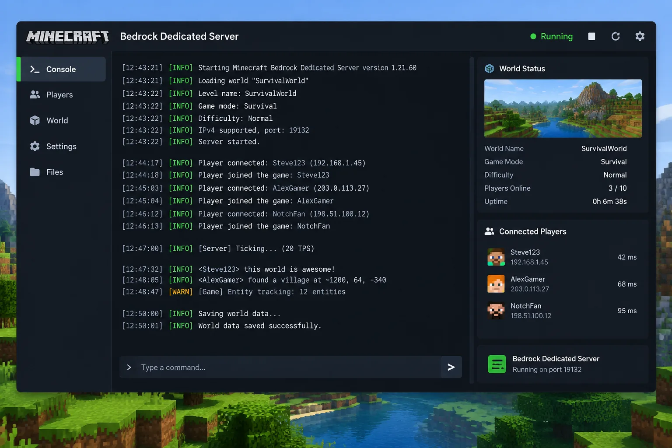This screenshot has height=448, width=672.
Task: Click AlexGamer's '68 ms' ping
Action: pos(627,284)
